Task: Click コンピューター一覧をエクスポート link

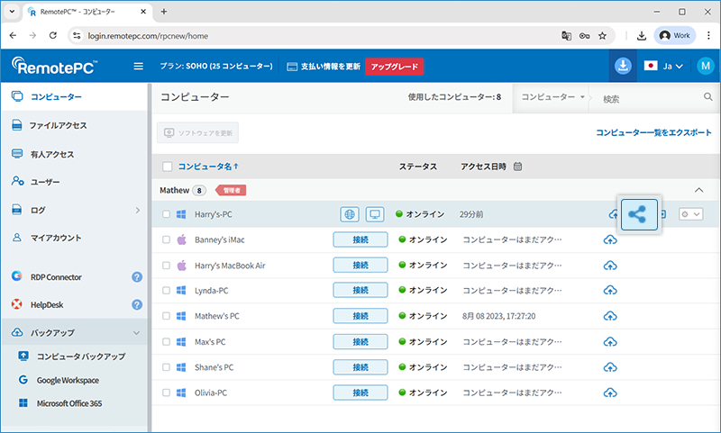Action: 653,132
